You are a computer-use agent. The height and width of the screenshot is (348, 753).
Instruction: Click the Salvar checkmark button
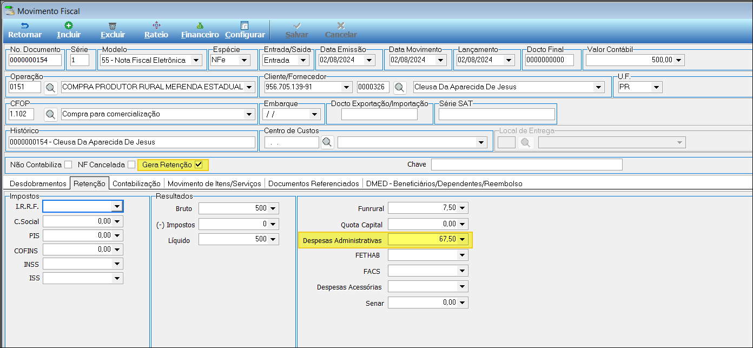click(297, 30)
